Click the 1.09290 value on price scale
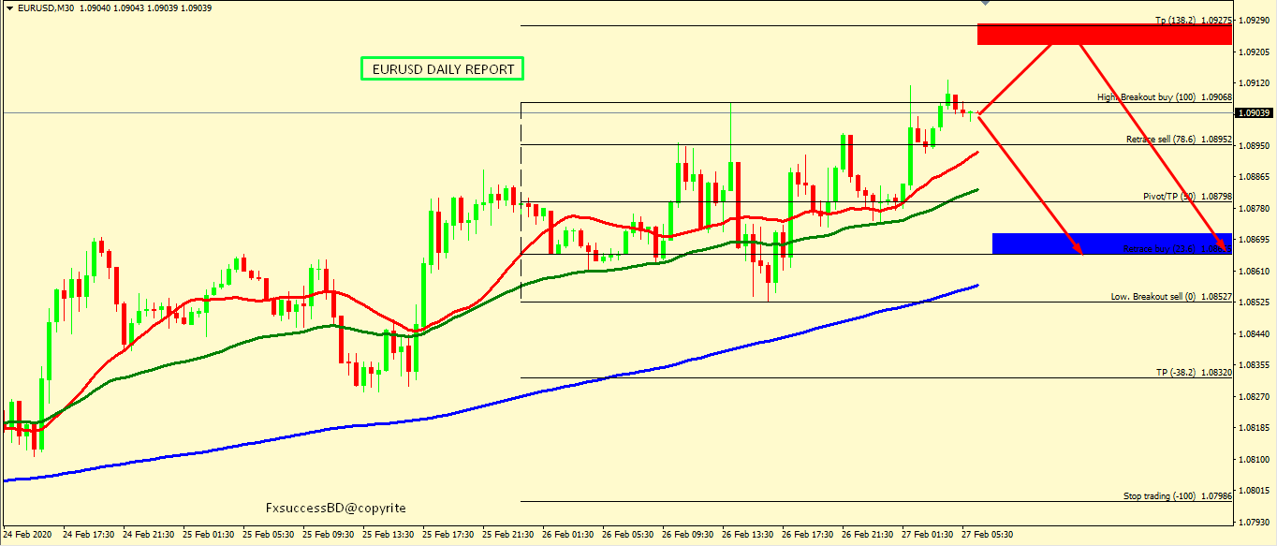The width and height of the screenshot is (1277, 546). point(1253,20)
